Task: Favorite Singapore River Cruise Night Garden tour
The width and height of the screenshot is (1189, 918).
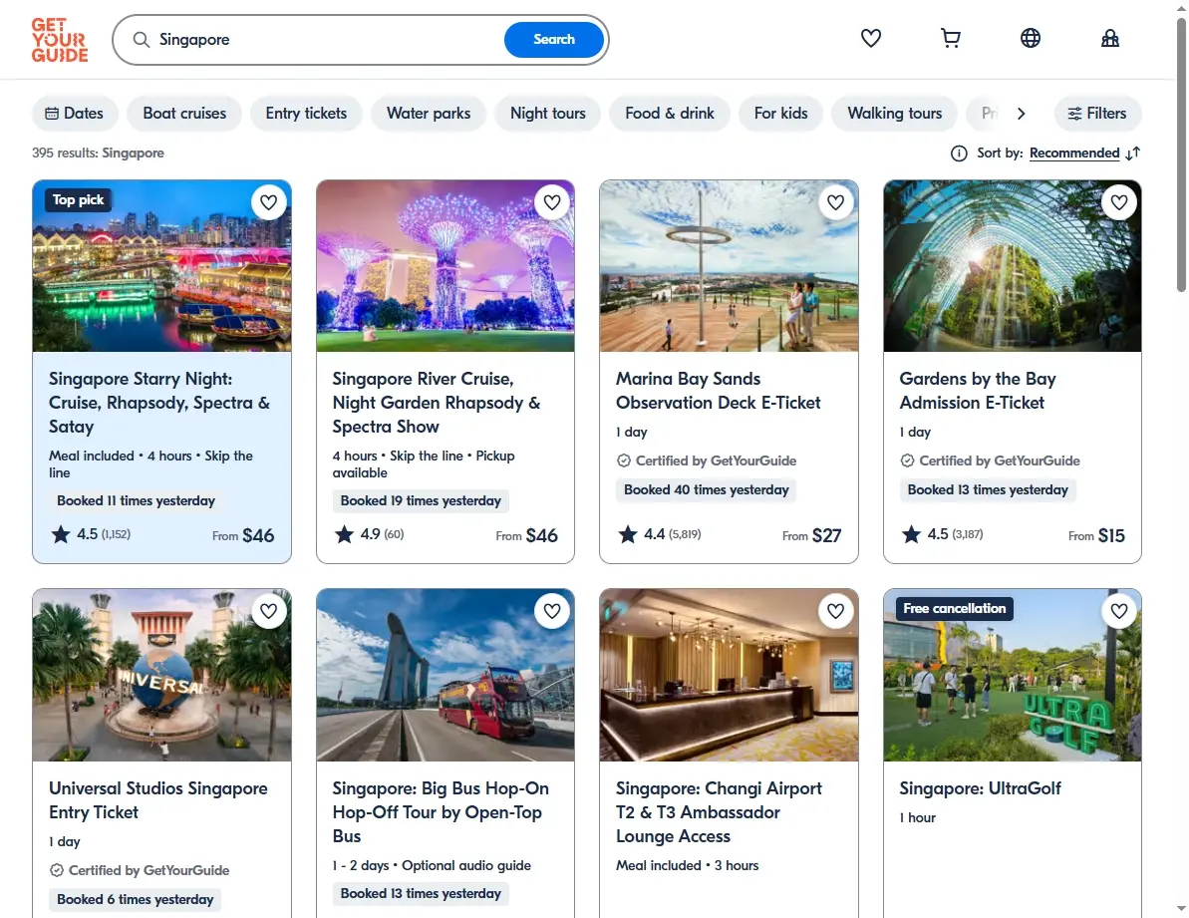Action: pos(552,202)
